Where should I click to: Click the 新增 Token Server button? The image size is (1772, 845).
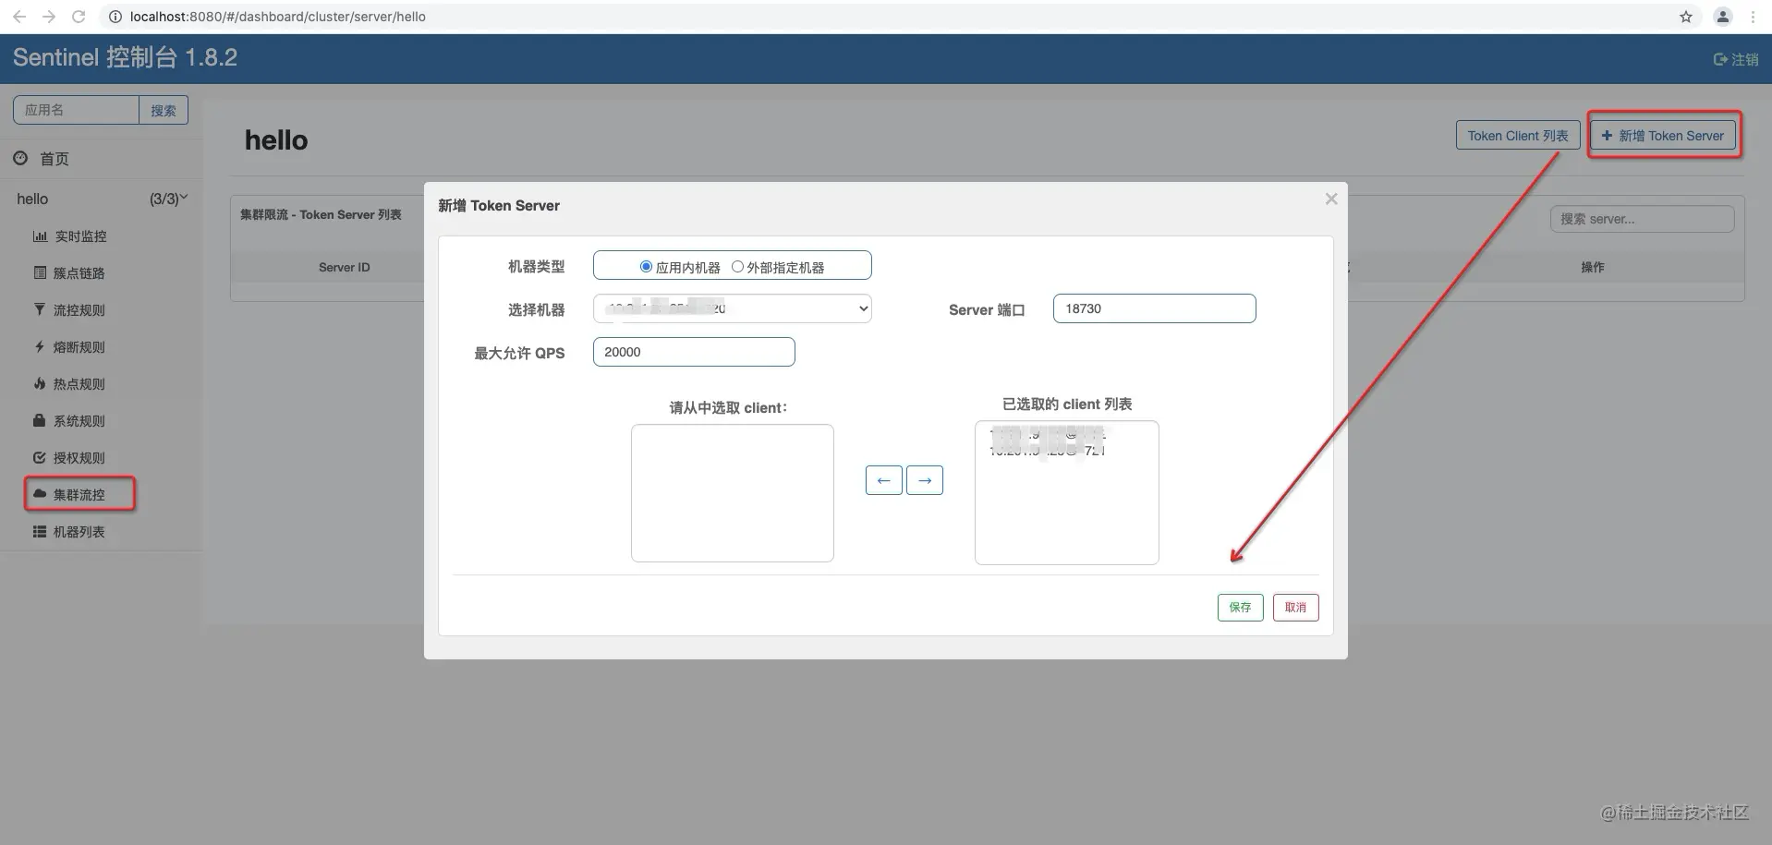1663,136
